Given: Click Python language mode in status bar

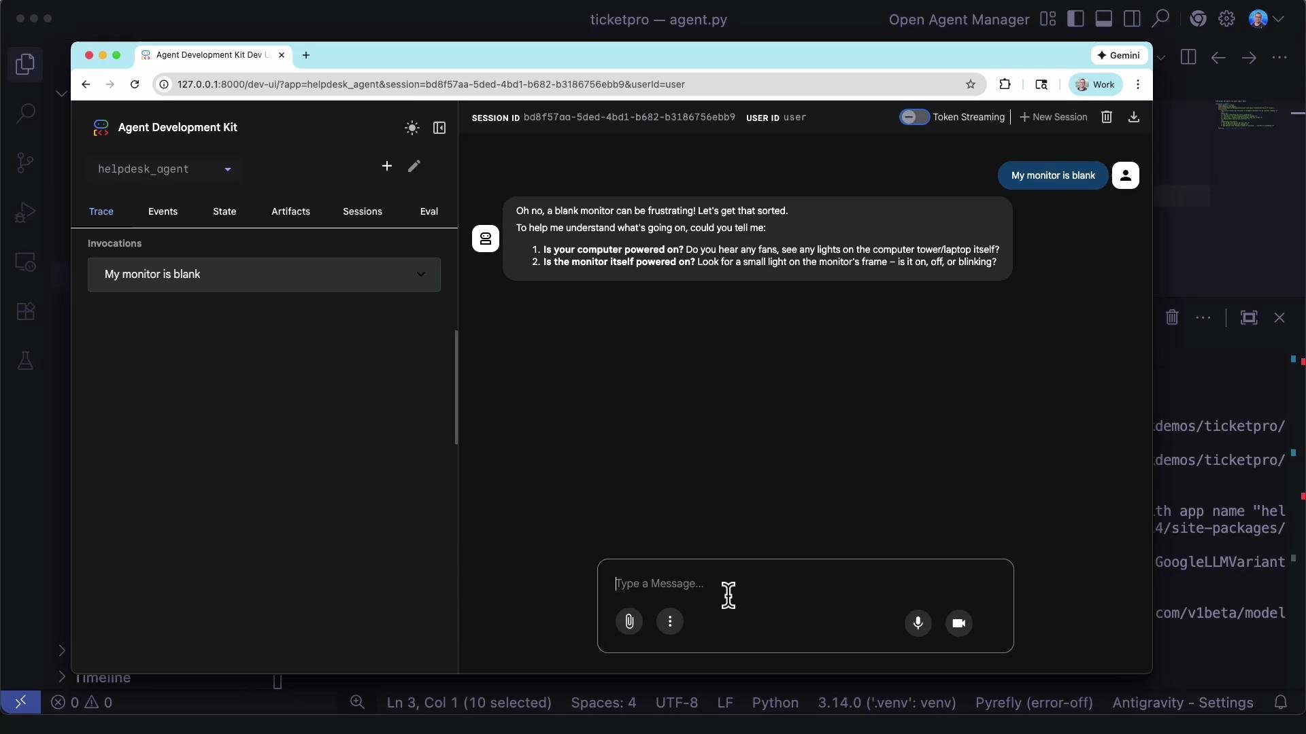Looking at the screenshot, I should (775, 702).
